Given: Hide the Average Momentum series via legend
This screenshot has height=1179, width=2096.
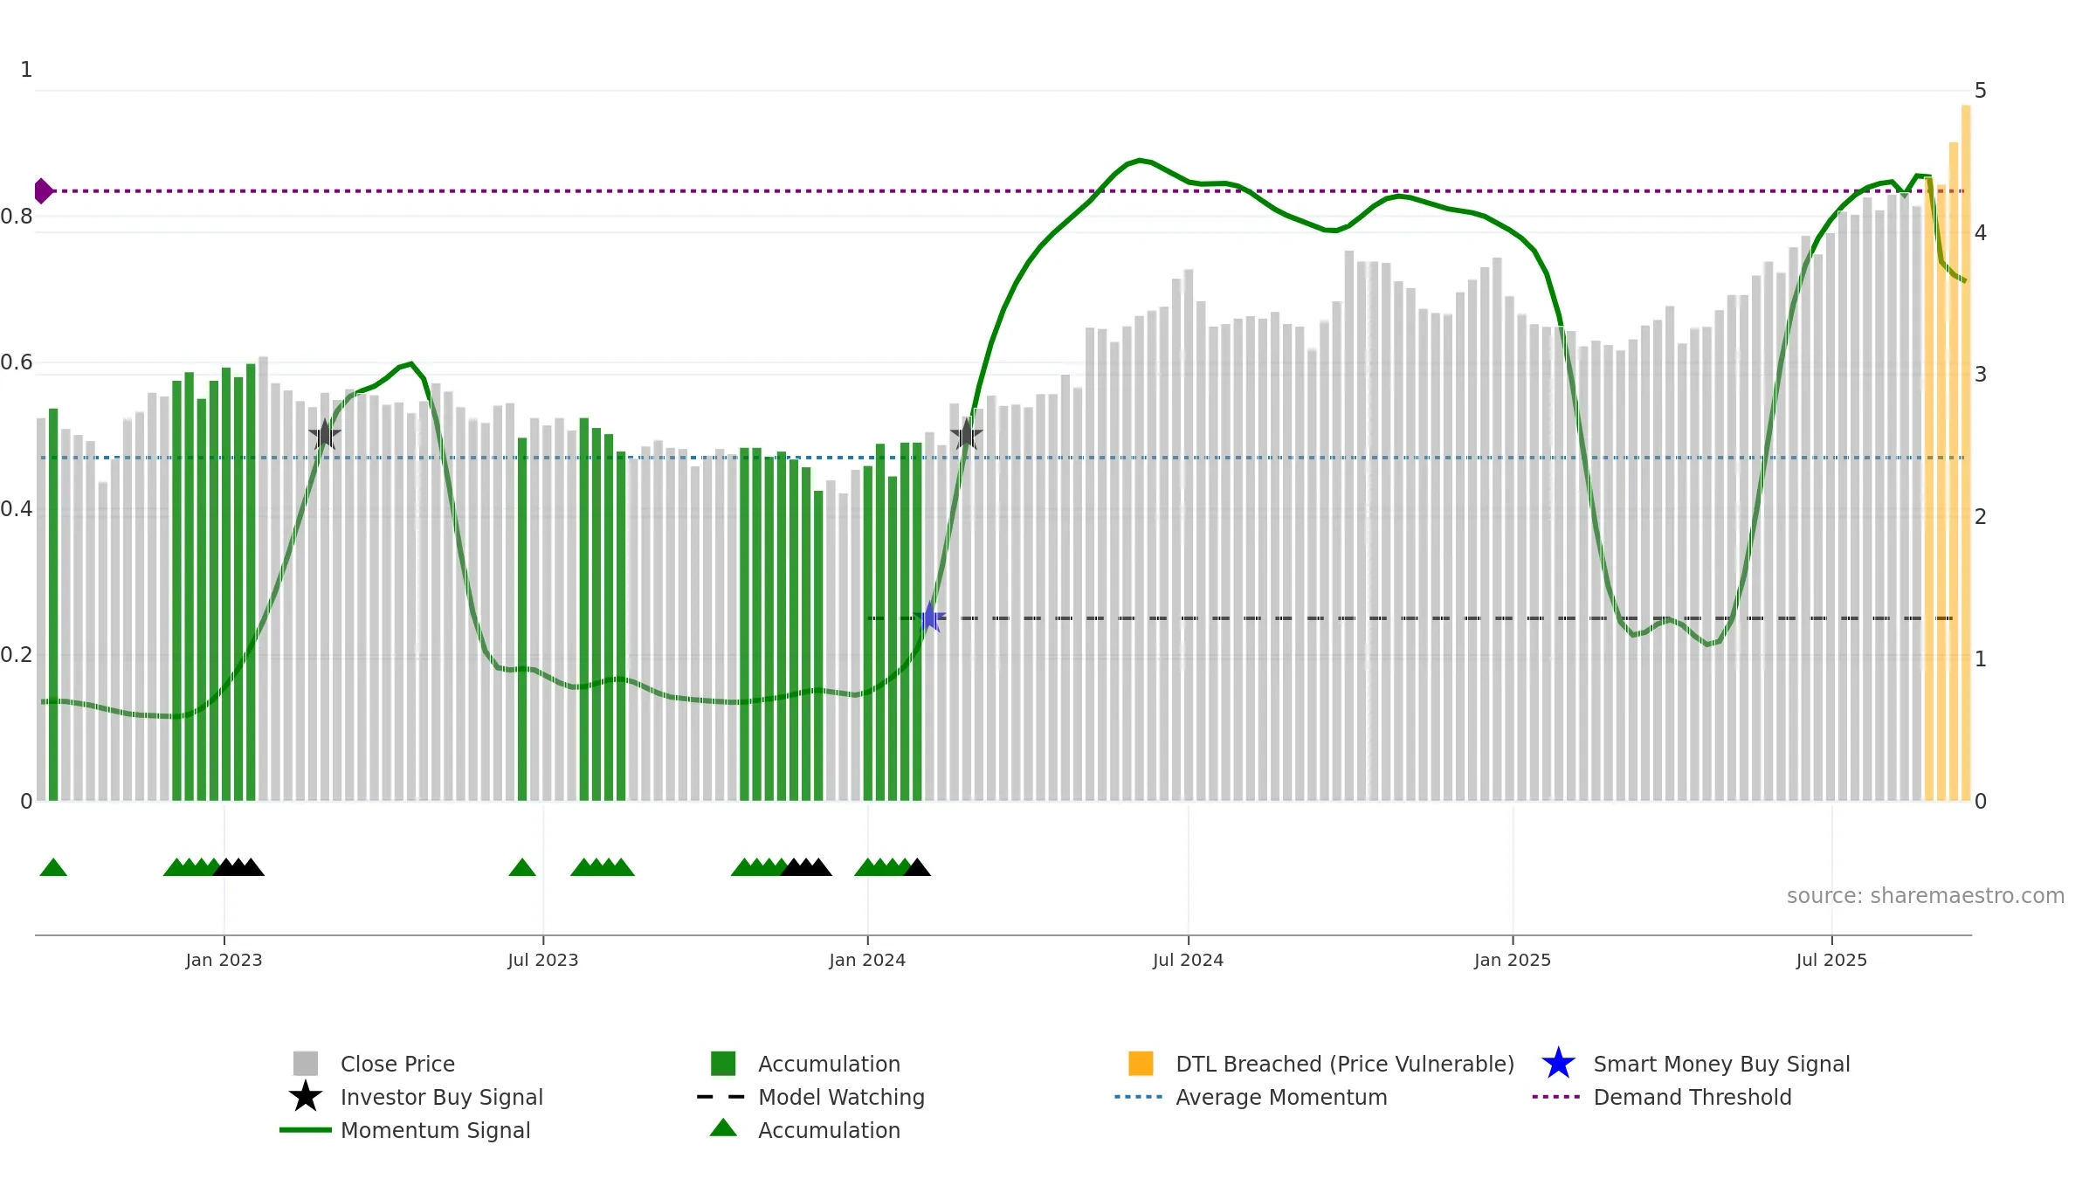Looking at the screenshot, I should pos(1280,1097).
